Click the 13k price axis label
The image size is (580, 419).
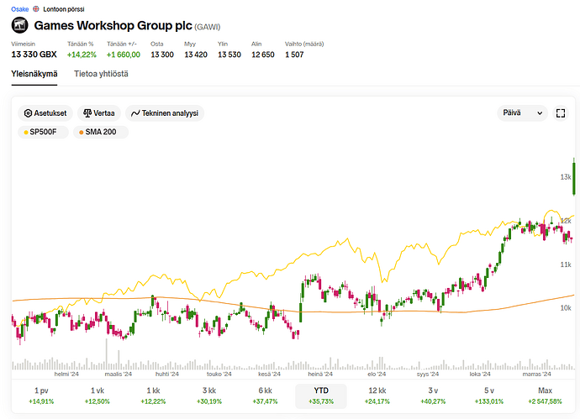click(566, 177)
